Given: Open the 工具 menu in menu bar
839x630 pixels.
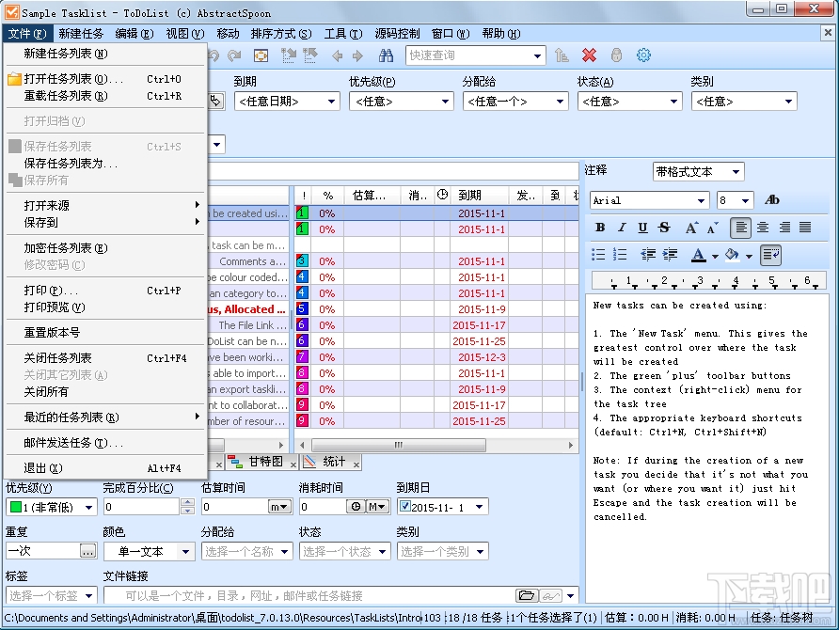Looking at the screenshot, I should [343, 34].
